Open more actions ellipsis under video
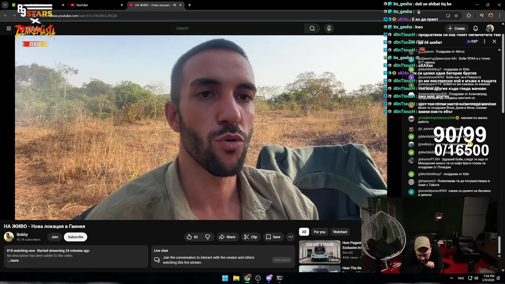This screenshot has width=505, height=284. (x=291, y=237)
